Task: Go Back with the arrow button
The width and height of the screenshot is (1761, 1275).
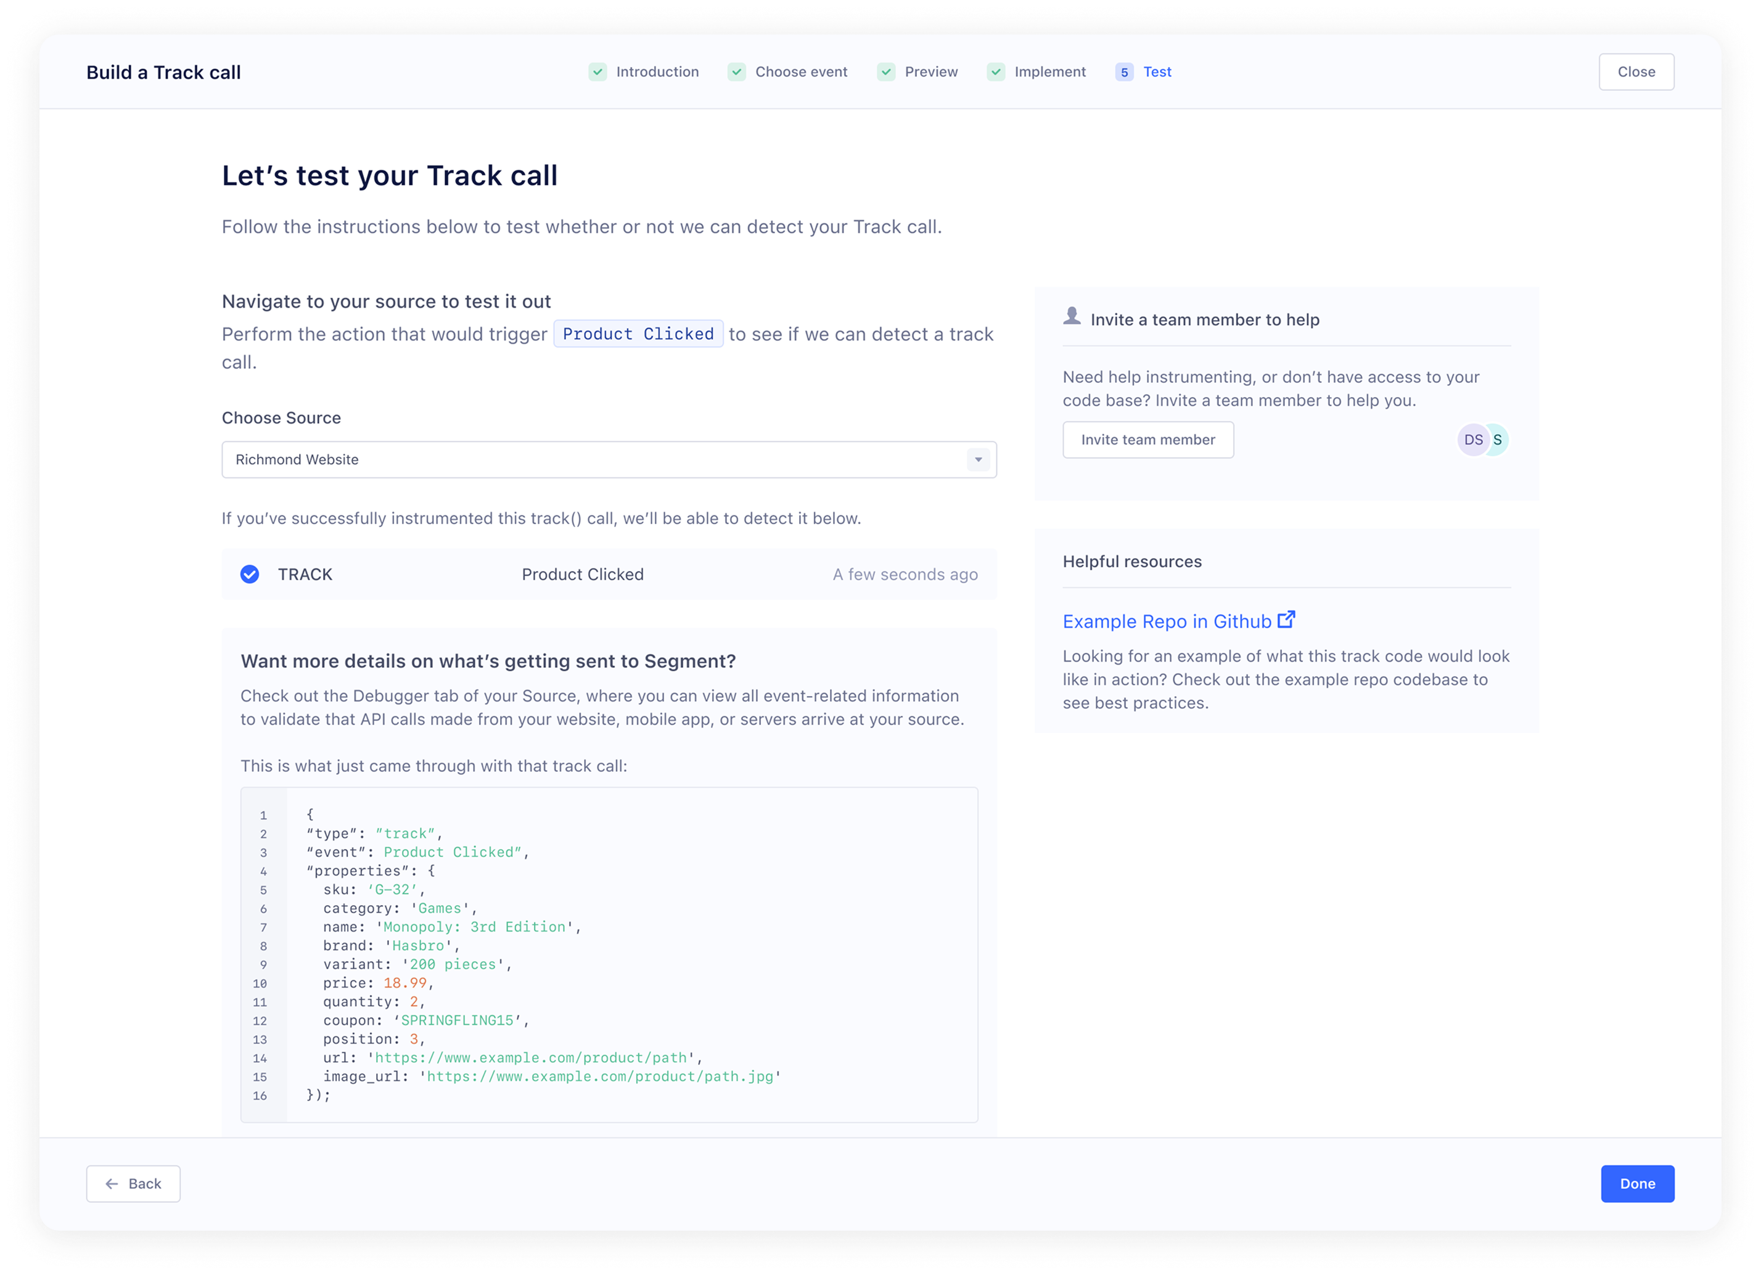Action: 134,1183
